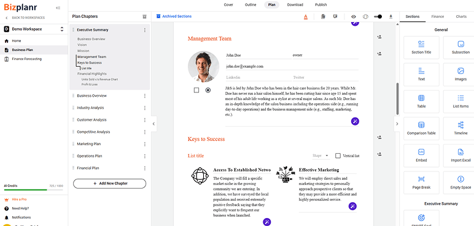474x226 pixels.
Task: Open the Demo Workspace switcher
Action: tap(34, 29)
